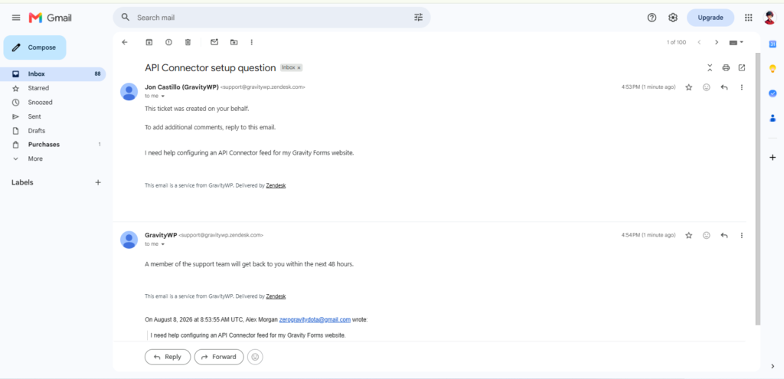Viewport: 784px width, 379px height.
Task: Click the Gmail logo
Action: pyautogui.click(x=50, y=18)
